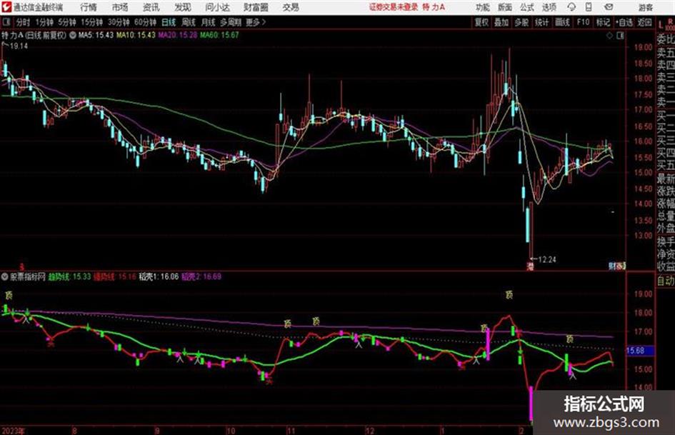Switch to 15分钟 period tab

pos(92,22)
